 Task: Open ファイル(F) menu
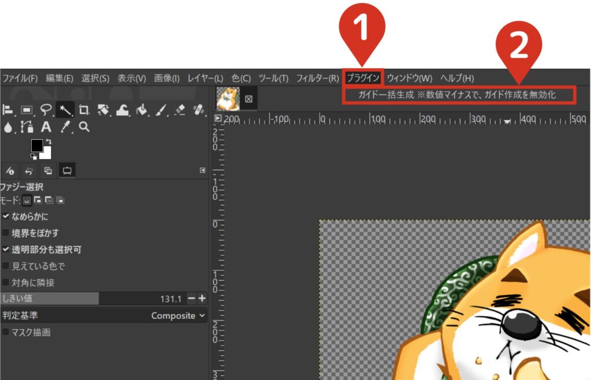[x=20, y=79]
